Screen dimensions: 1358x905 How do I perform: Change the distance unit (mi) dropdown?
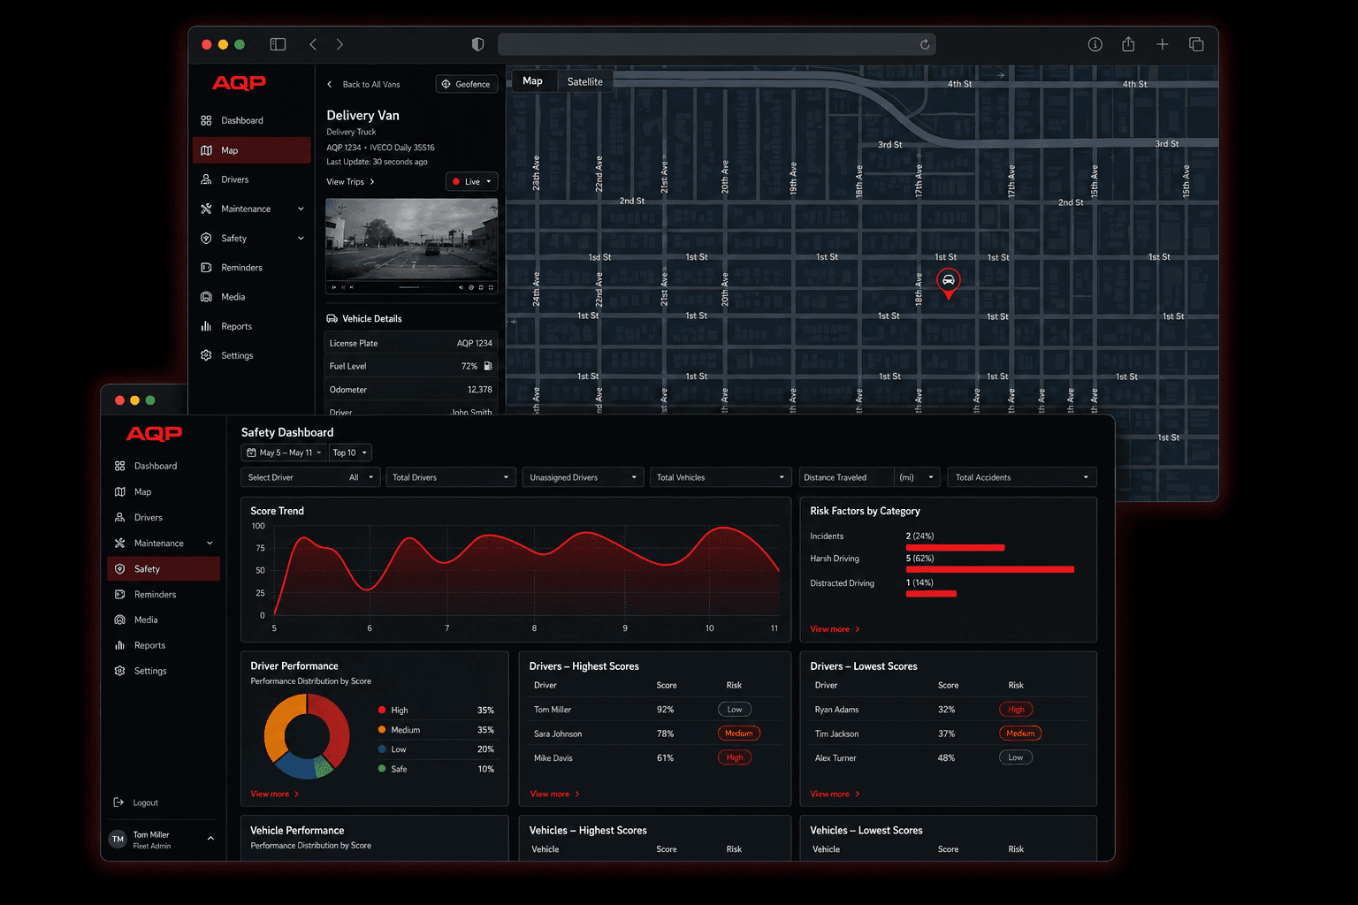click(x=917, y=477)
